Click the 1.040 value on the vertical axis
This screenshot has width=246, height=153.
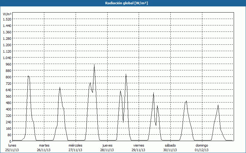(x=7, y=58)
